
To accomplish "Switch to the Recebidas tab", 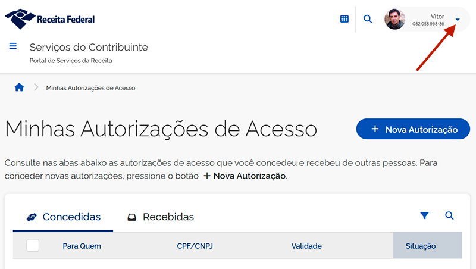I will (161, 217).
